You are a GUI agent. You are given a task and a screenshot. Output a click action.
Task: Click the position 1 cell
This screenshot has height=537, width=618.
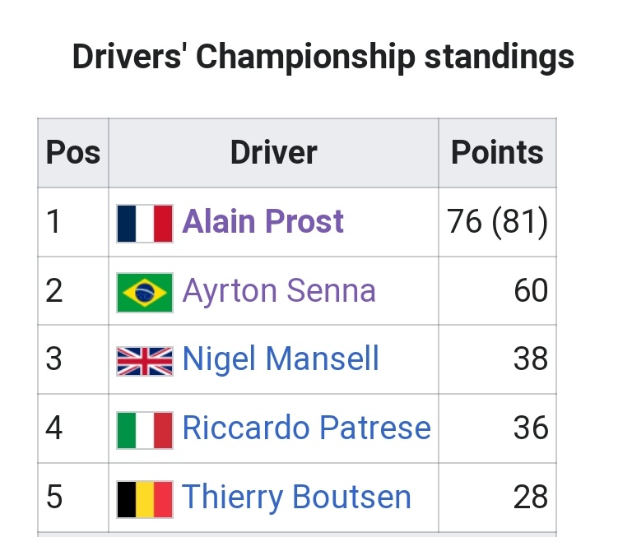[x=73, y=222]
